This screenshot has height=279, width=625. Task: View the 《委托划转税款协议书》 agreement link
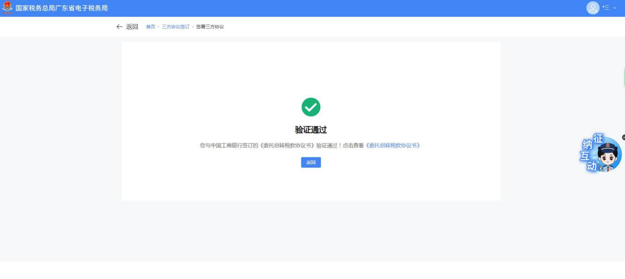tap(393, 146)
